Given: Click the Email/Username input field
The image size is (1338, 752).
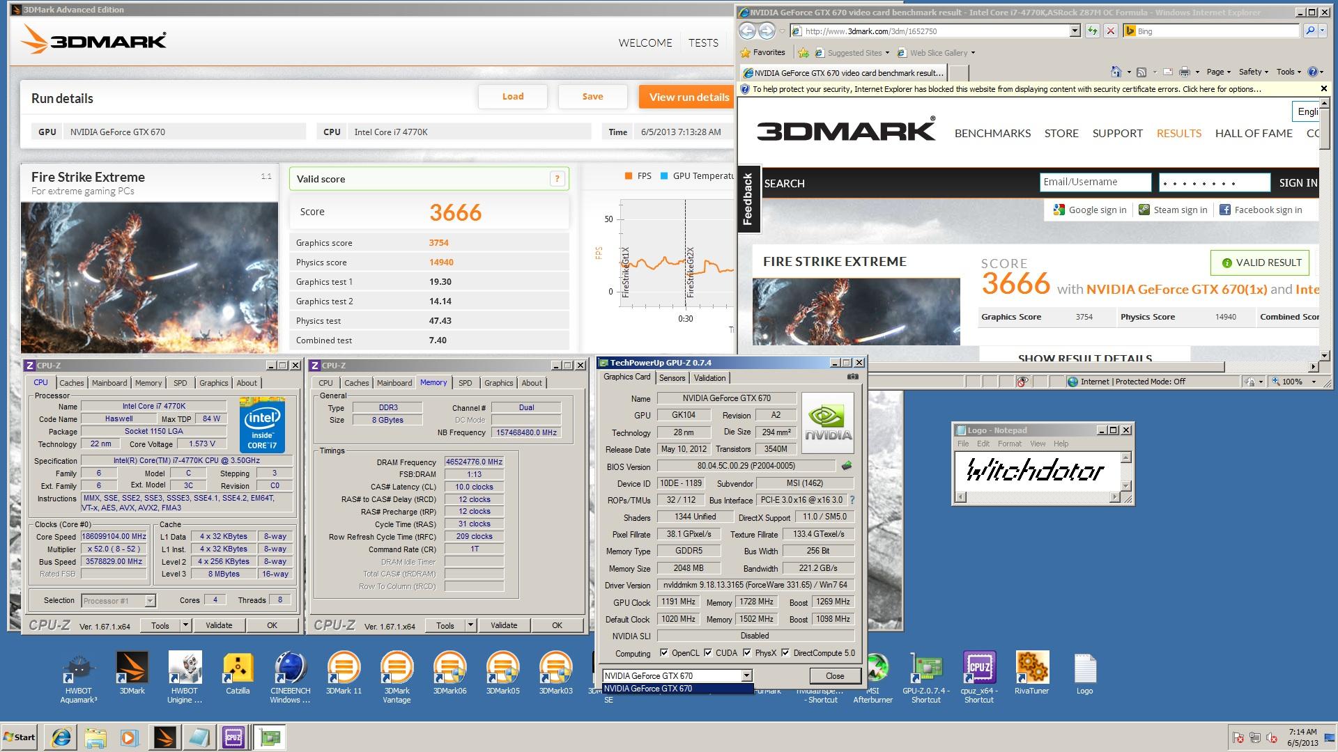Looking at the screenshot, I should pyautogui.click(x=1095, y=182).
